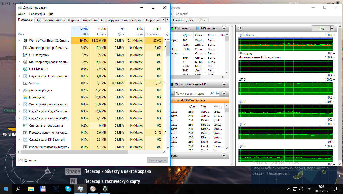343x194 pixels.
Task: Expand Служба узла: GraphicsPerfSvc group
Action: coord(19,118)
